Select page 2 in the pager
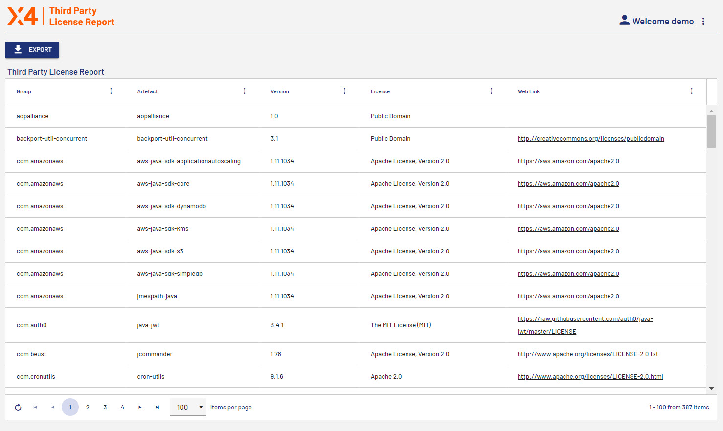This screenshot has width=723, height=431. pos(88,408)
